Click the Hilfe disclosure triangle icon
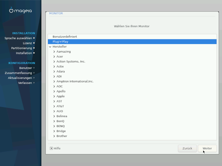Image resolution: width=222 pixels, height=166 pixels. pos(51,148)
